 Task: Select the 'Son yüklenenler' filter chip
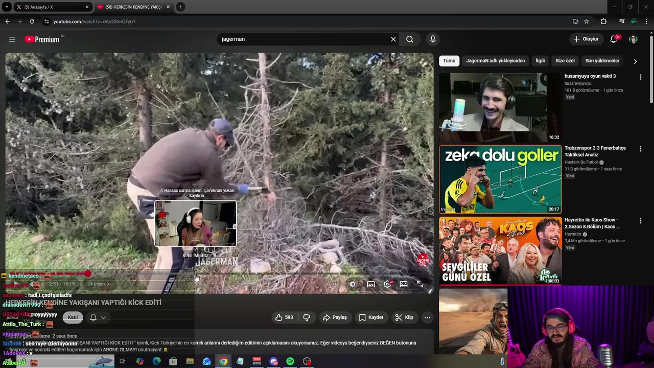pyautogui.click(x=602, y=61)
